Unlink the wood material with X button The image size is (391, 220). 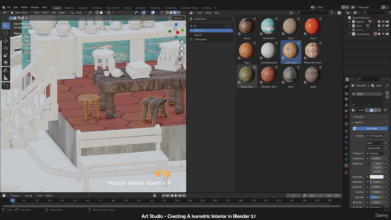(x=379, y=110)
